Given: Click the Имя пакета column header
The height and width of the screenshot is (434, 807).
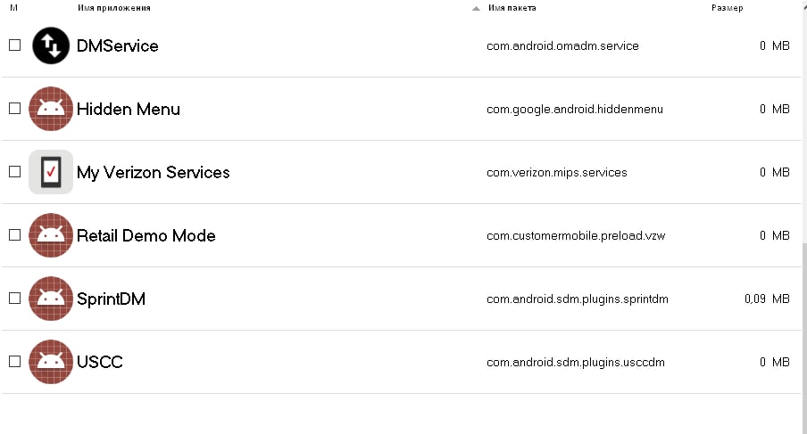Looking at the screenshot, I should 512,8.
